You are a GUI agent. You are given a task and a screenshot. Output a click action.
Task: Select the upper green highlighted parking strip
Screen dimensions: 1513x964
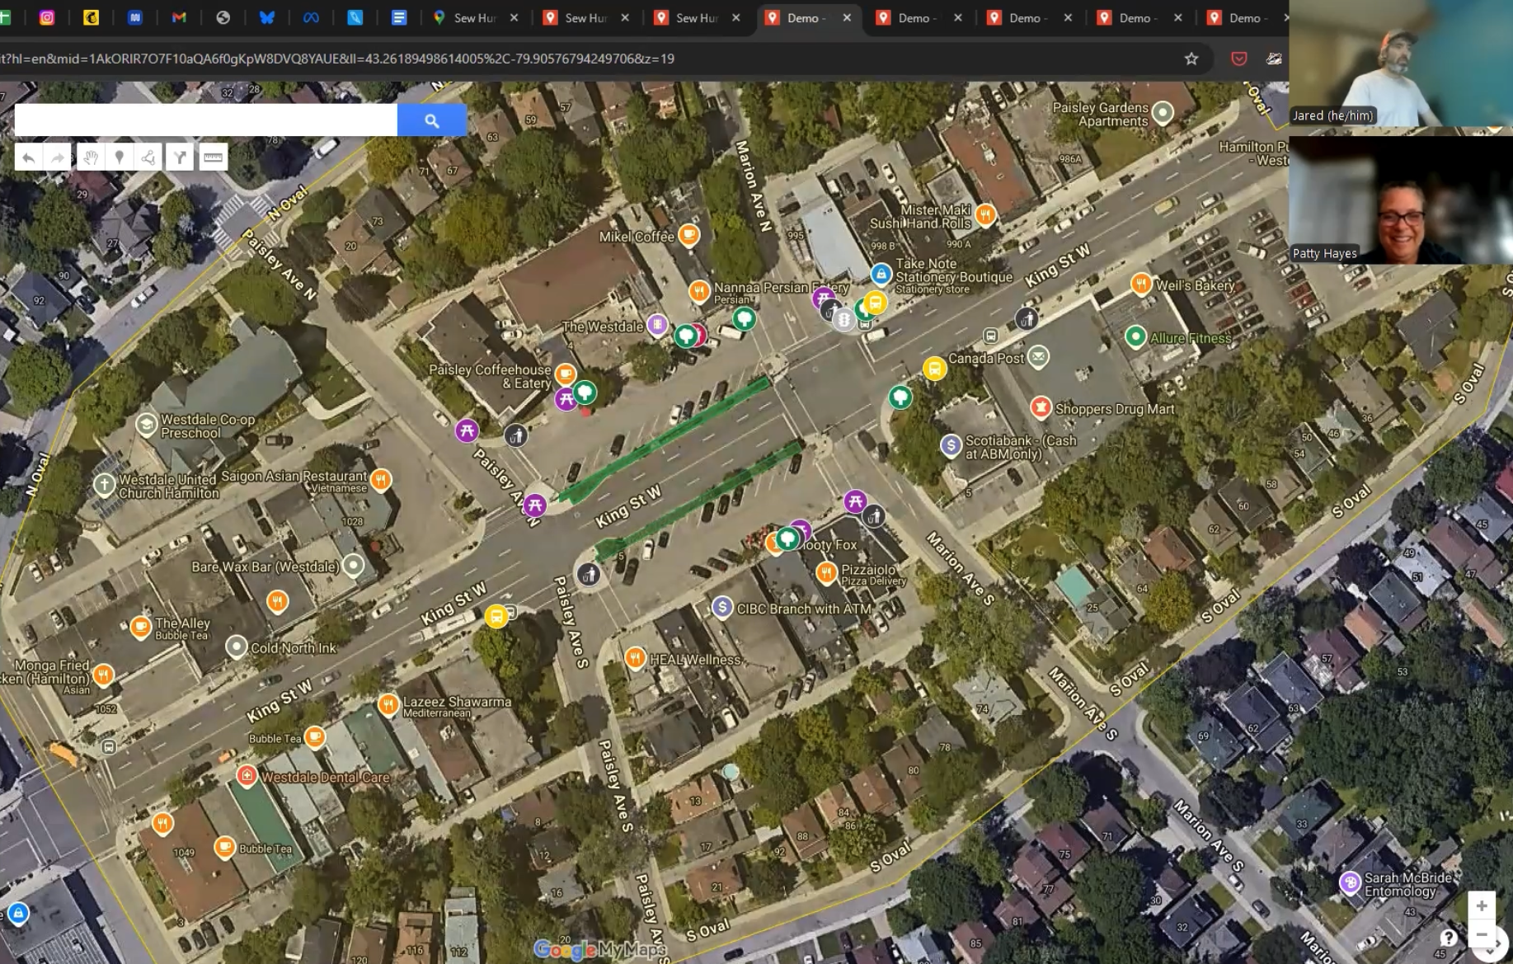[665, 440]
